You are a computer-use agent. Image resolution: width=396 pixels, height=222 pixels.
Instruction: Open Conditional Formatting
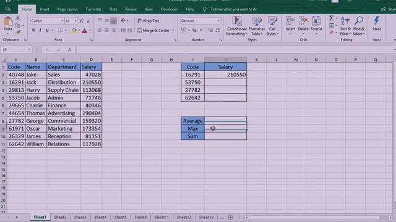pos(236,26)
